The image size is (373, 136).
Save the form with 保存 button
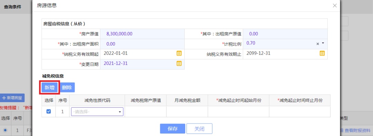[x=173, y=129]
